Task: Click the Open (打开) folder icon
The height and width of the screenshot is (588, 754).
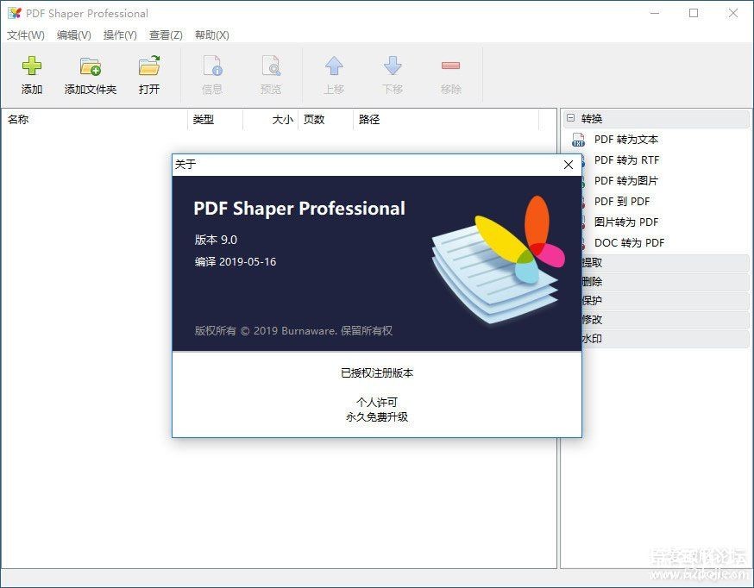Action: tap(149, 66)
